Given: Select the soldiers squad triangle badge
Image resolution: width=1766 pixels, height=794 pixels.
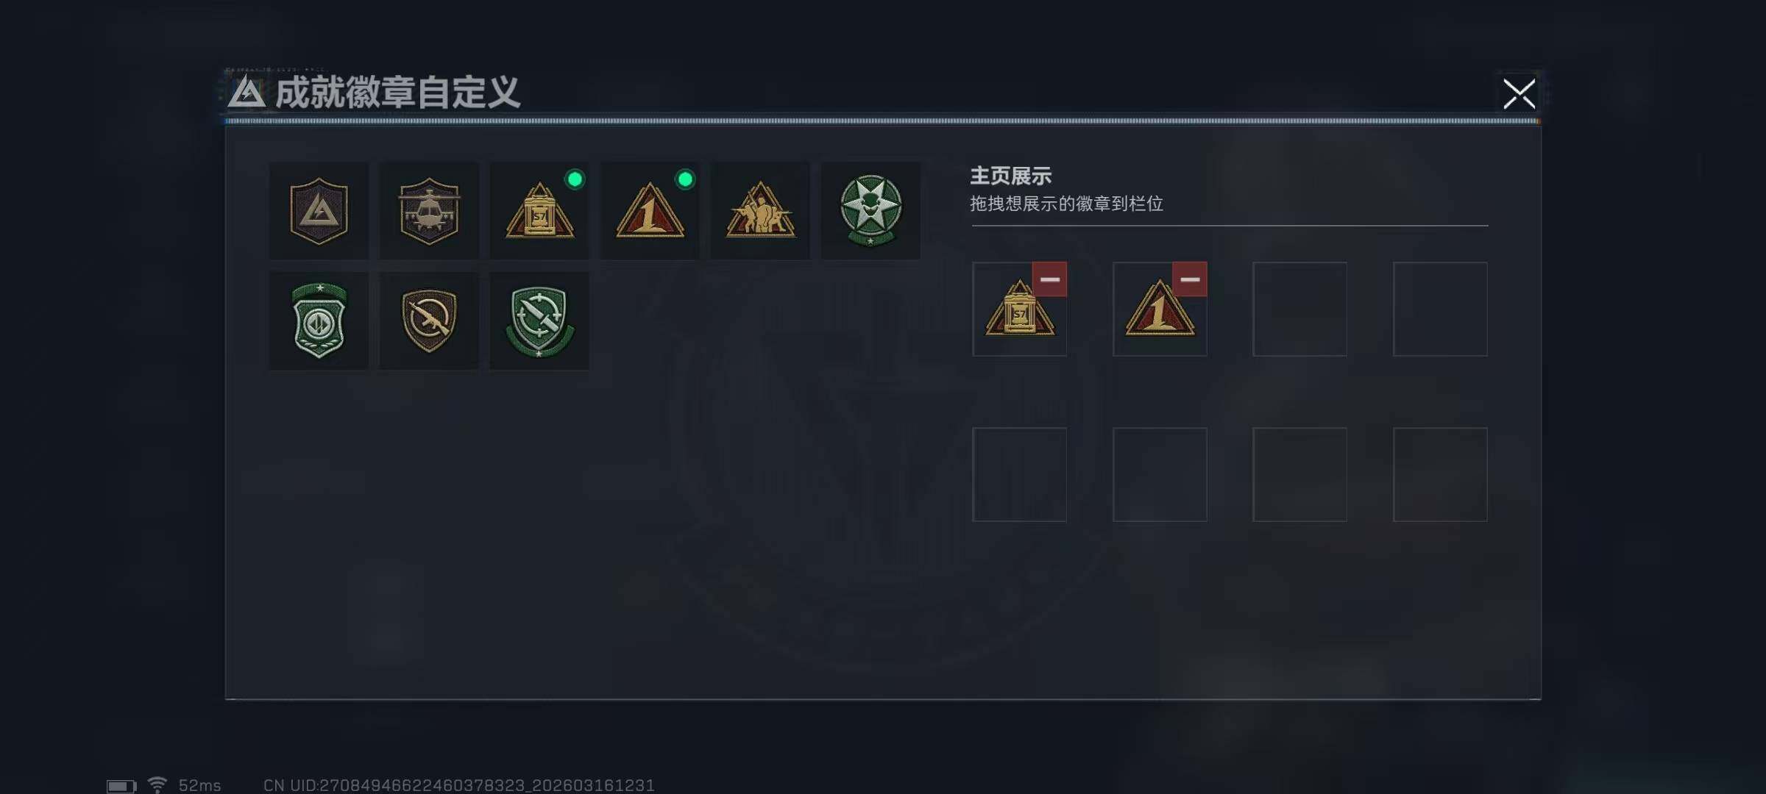Looking at the screenshot, I should point(760,211).
